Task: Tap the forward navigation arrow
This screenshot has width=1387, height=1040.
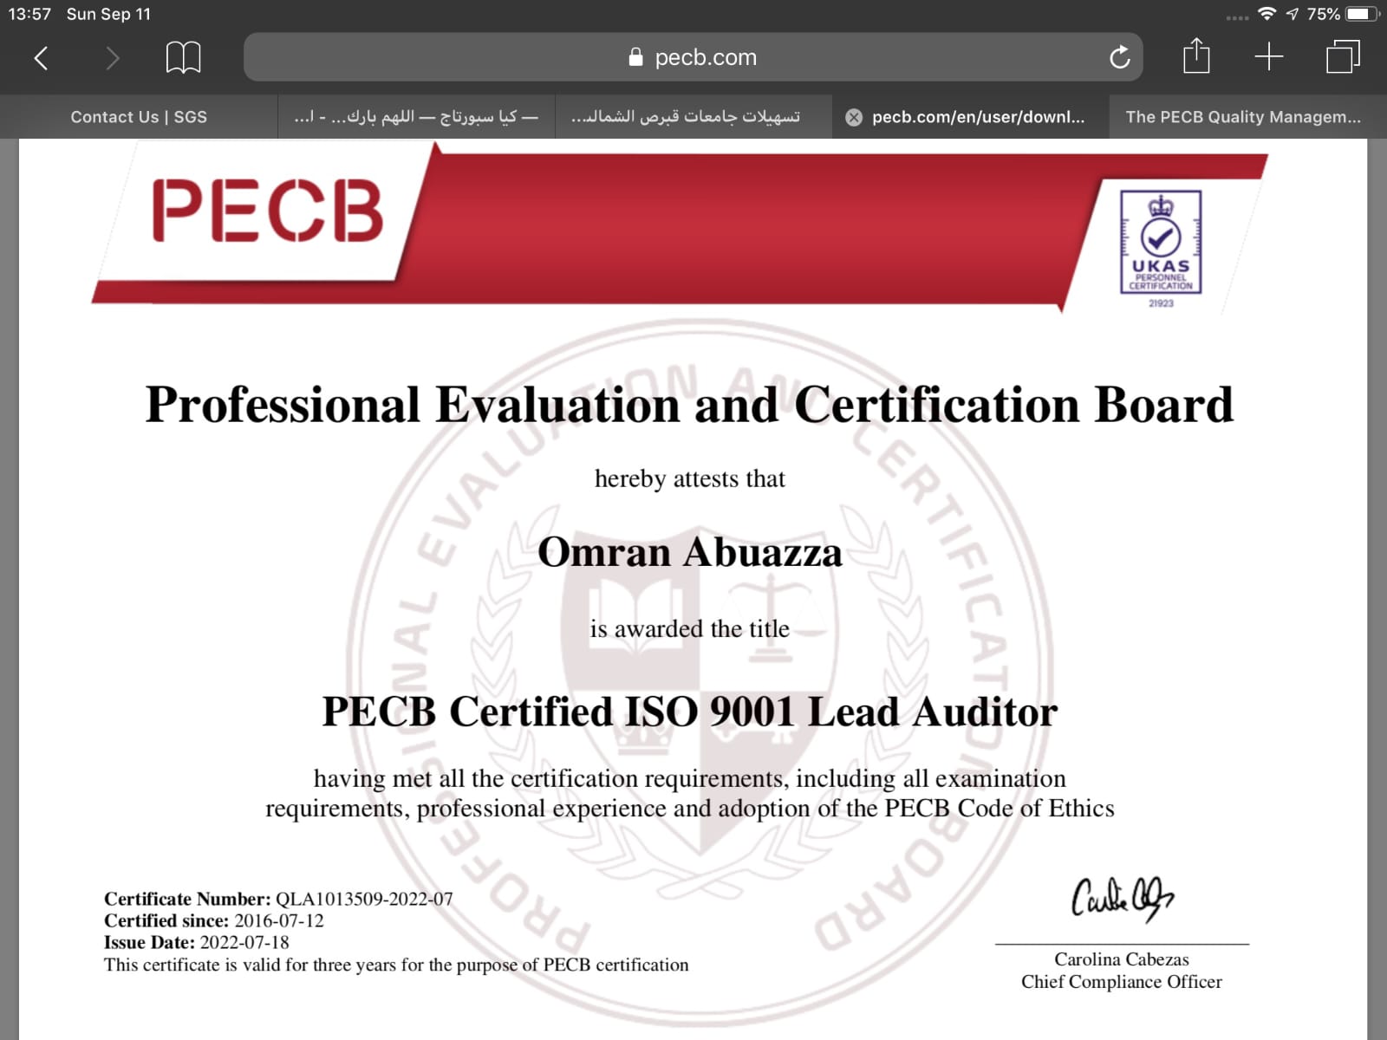Action: click(x=112, y=58)
